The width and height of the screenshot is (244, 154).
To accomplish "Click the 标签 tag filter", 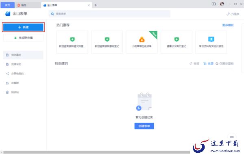I will pyautogui.click(x=194, y=63).
